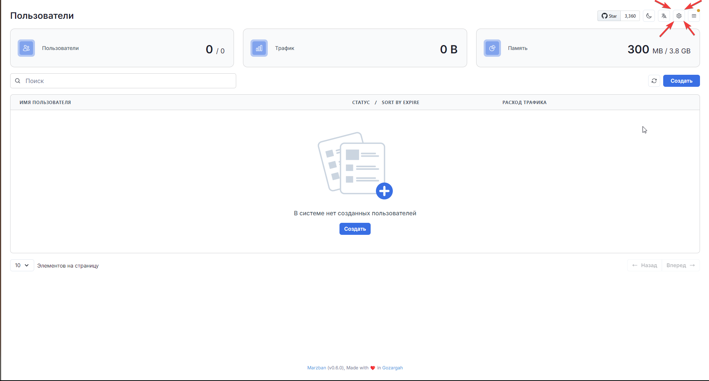
Task: Open settings via the gear icon
Action: click(679, 16)
